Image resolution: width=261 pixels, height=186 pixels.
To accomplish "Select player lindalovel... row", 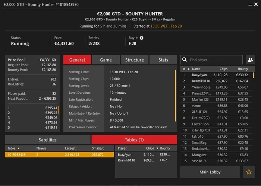I will [216, 149].
